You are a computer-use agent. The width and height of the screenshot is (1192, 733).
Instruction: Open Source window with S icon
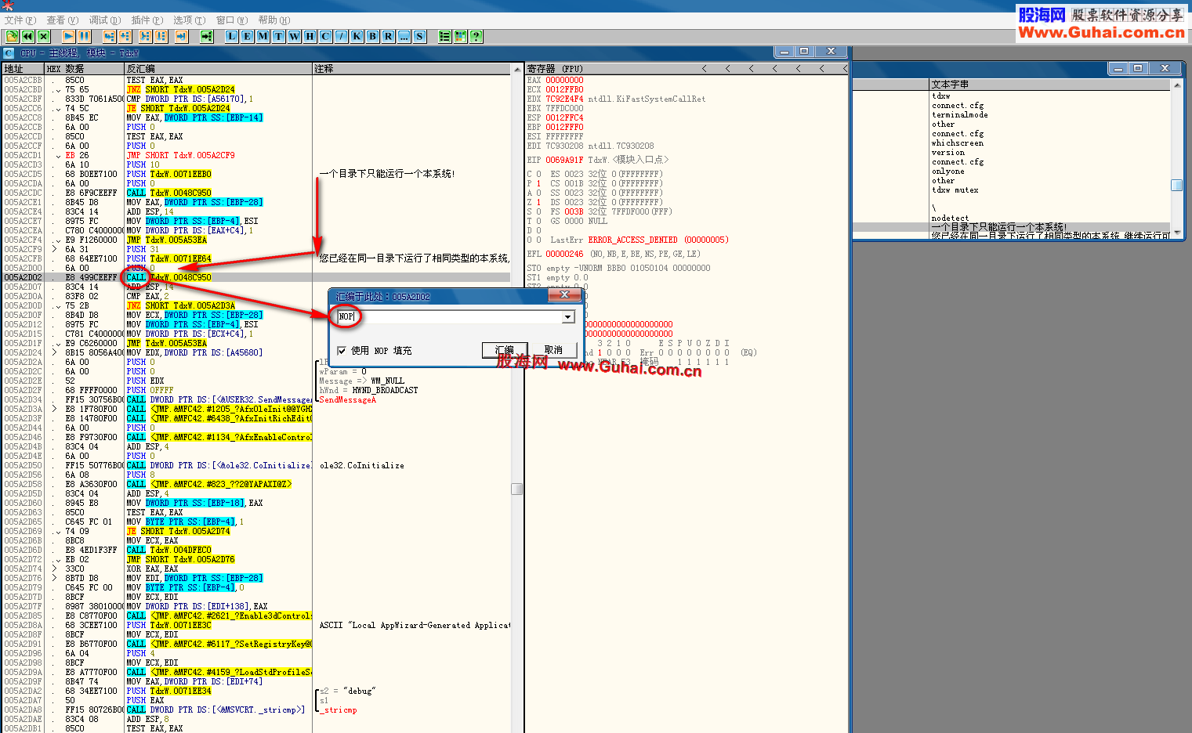(x=419, y=36)
